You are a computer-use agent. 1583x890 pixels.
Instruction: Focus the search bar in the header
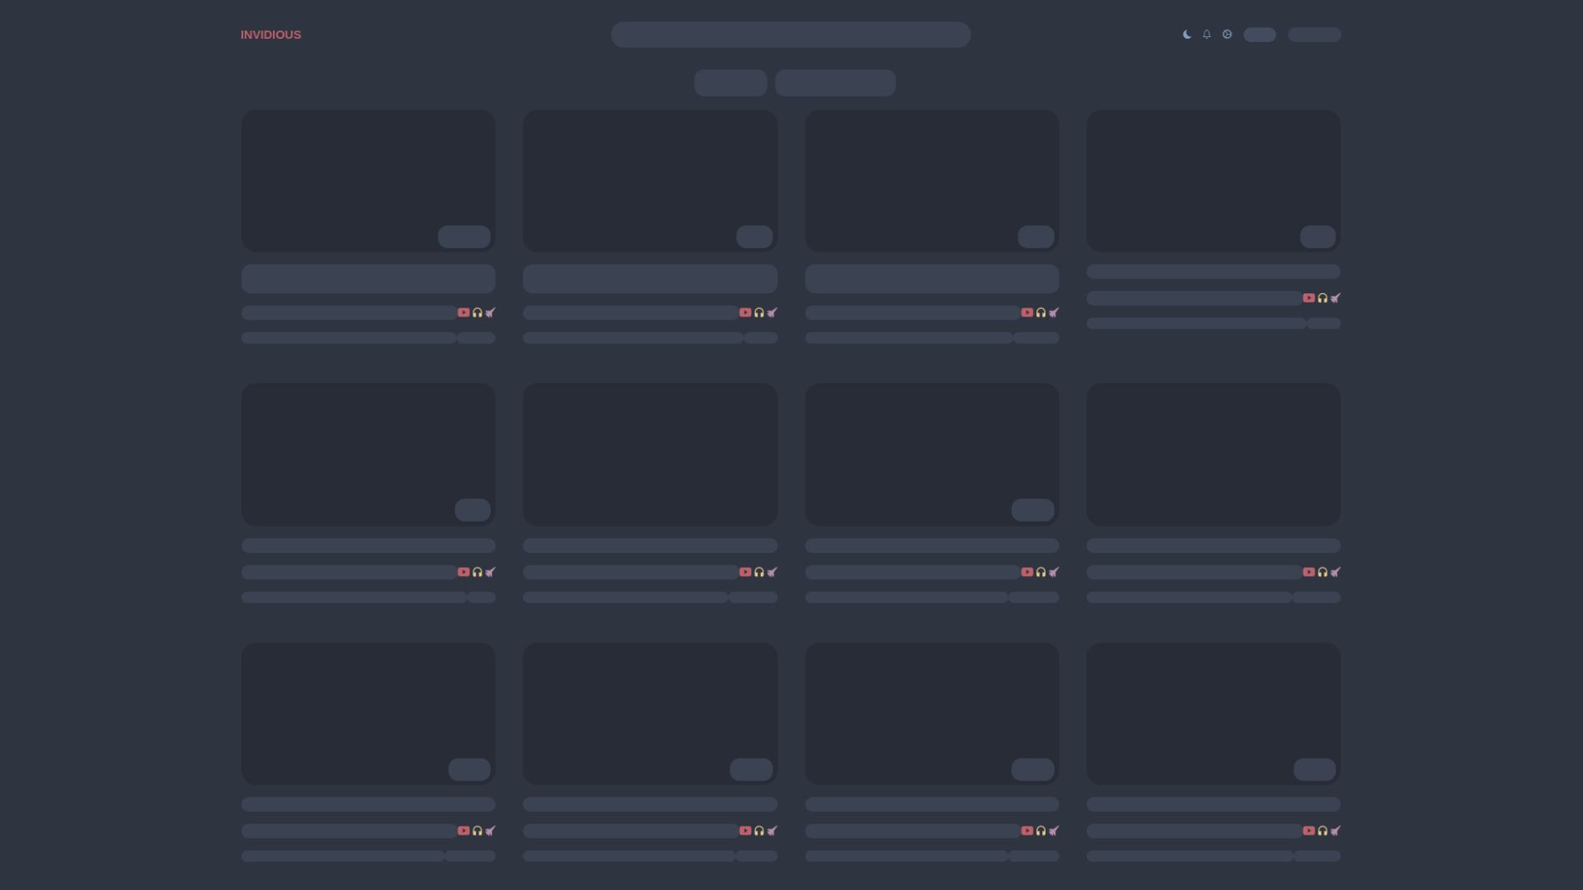tap(791, 35)
